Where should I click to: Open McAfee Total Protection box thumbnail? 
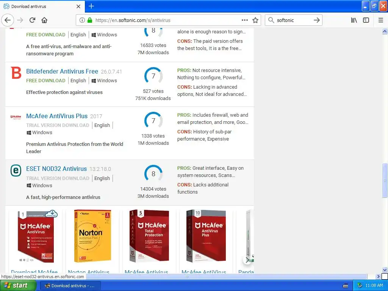(x=149, y=236)
